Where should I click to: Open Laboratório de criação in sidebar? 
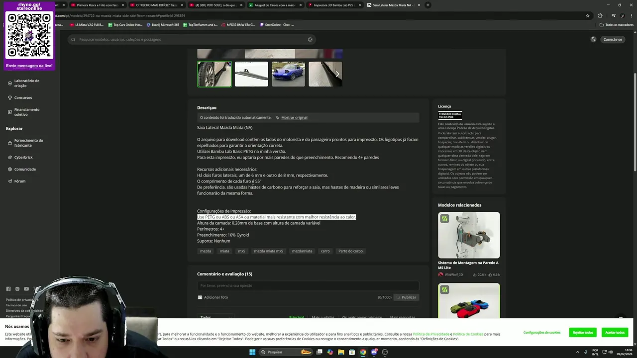26,83
